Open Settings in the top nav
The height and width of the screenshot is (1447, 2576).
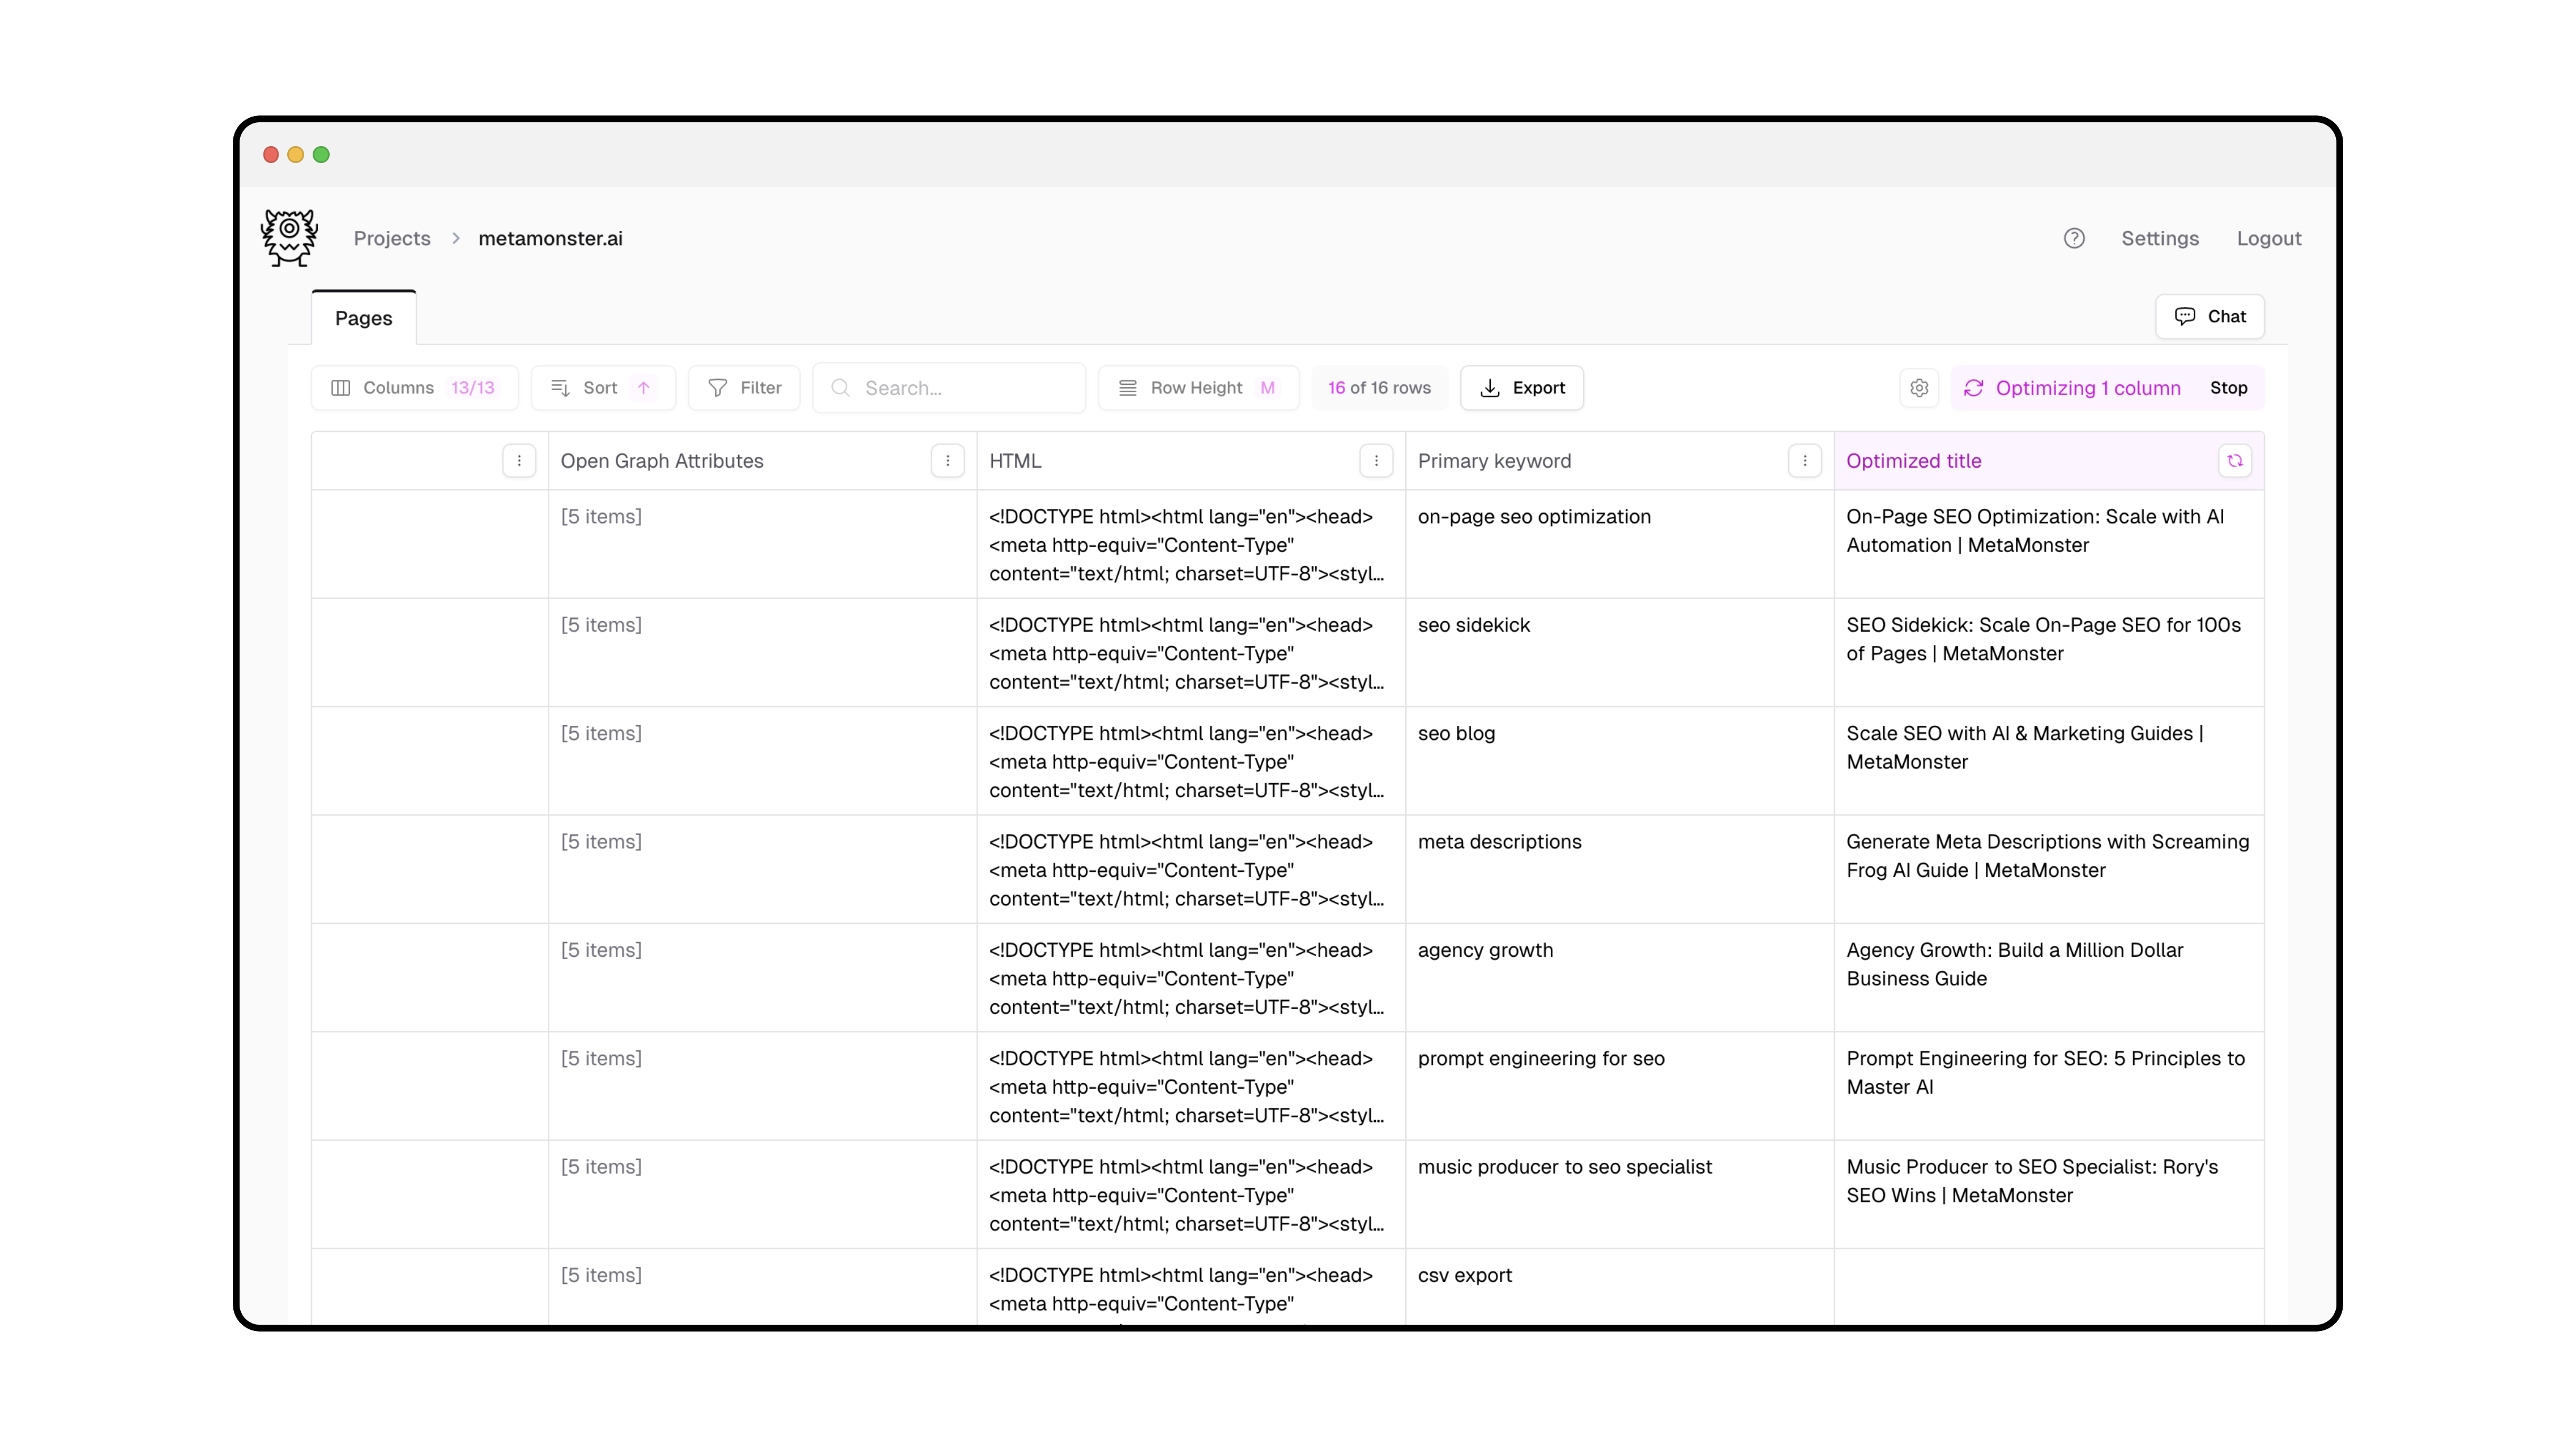click(2160, 238)
